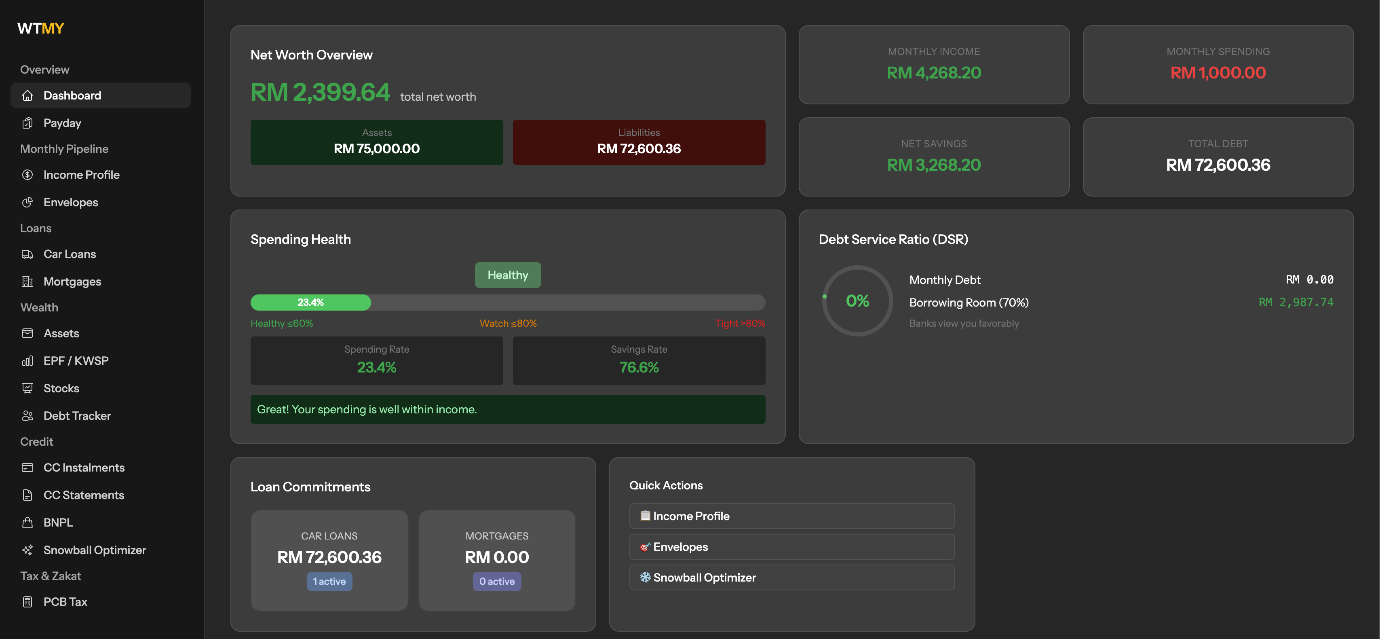Click target icon in Envelopes quick action

[x=646, y=547]
